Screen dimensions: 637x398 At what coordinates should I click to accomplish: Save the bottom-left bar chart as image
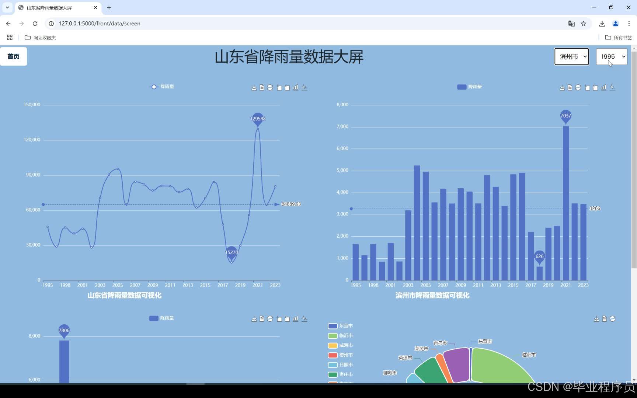point(254,319)
